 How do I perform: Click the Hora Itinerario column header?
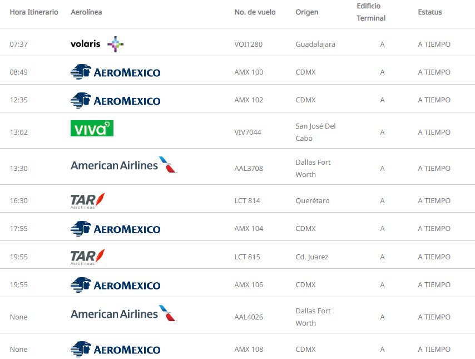pos(34,12)
